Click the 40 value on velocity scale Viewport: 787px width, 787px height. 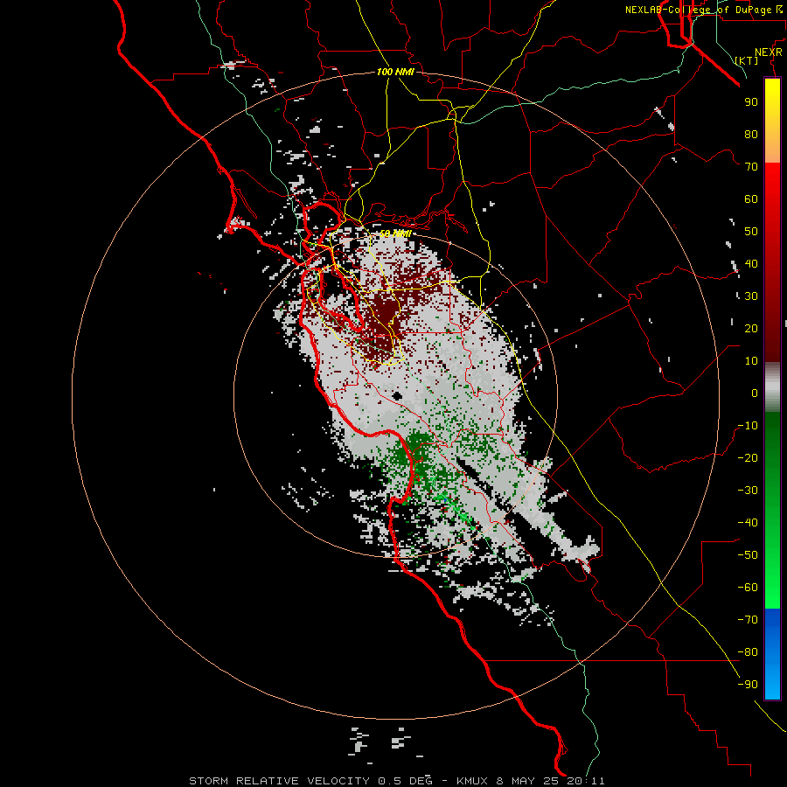(x=751, y=263)
